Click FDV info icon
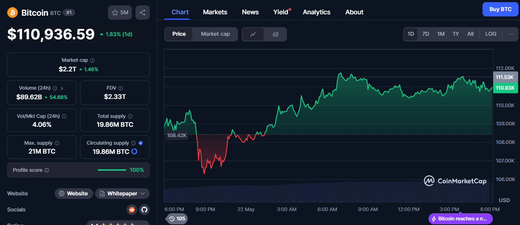This screenshot has width=520, height=225. 121,88
